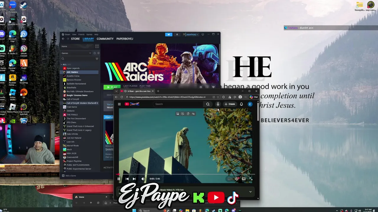Favorite ARC Raiders with the heart icon
This screenshot has height=212, width=378.
213,87
